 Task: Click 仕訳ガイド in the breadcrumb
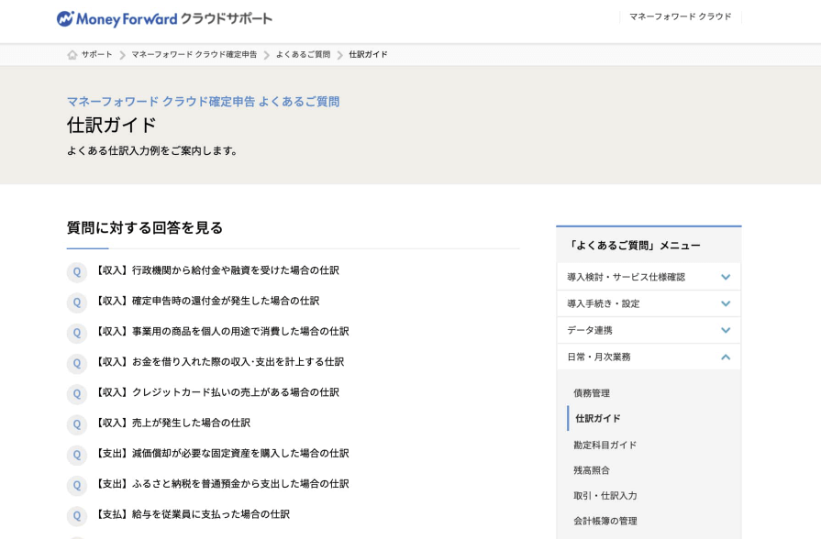pyautogui.click(x=368, y=54)
